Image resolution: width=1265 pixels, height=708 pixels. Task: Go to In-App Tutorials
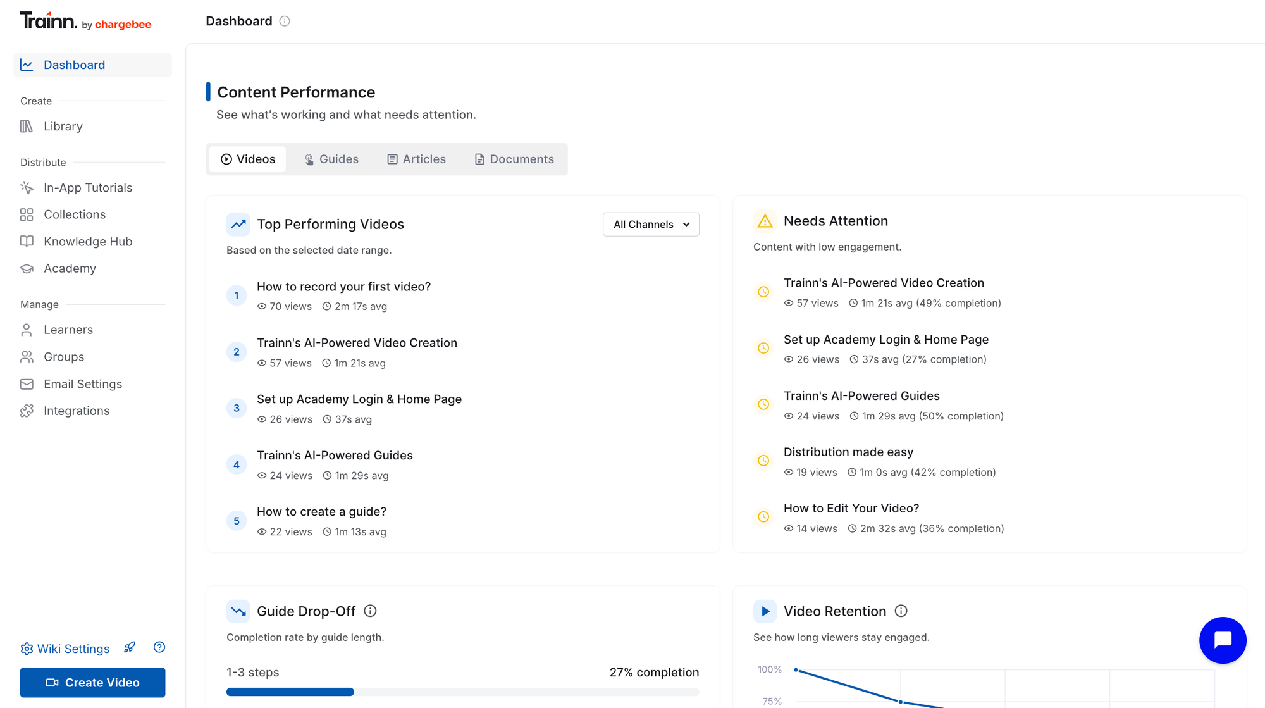tap(92, 187)
